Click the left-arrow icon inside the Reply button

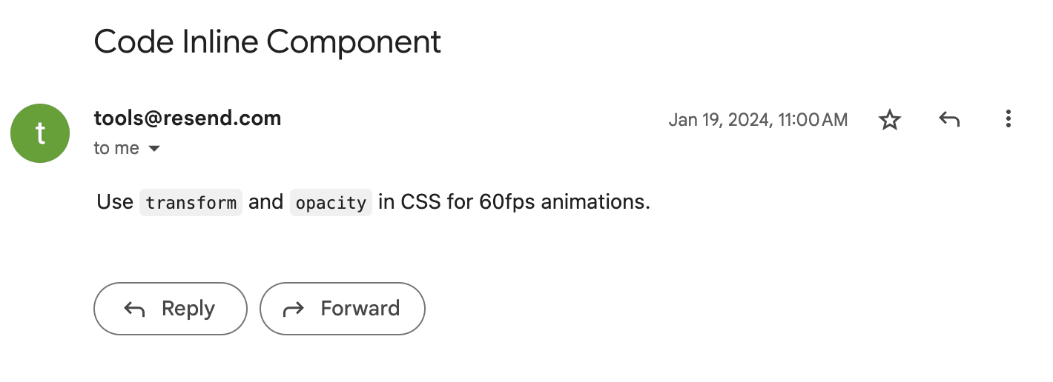coord(134,309)
